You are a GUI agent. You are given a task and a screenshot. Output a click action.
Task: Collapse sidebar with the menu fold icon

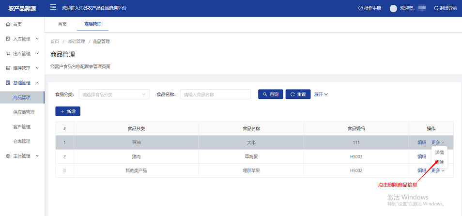[53, 8]
